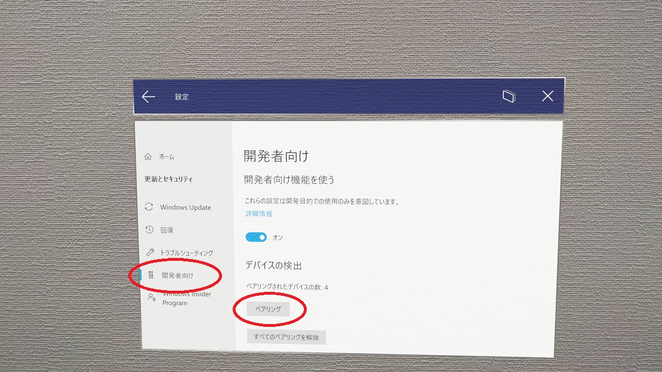Click the back arrow in title bar
The width and height of the screenshot is (662, 372).
[148, 97]
